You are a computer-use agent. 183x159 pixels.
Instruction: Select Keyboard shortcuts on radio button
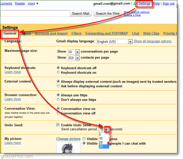(58, 72)
